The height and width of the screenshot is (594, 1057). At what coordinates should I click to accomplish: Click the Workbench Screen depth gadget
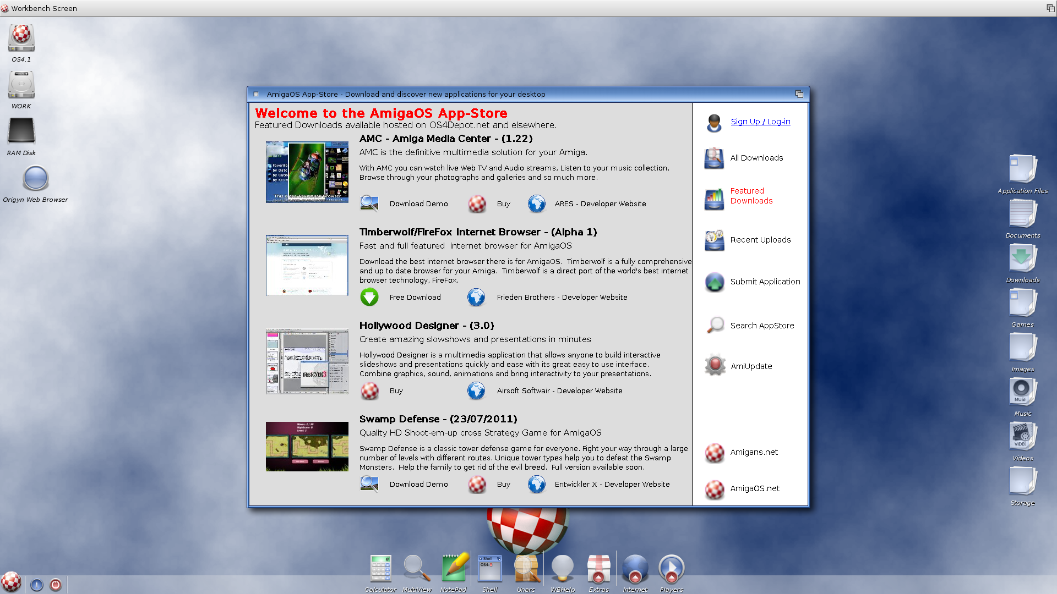pos(1050,8)
